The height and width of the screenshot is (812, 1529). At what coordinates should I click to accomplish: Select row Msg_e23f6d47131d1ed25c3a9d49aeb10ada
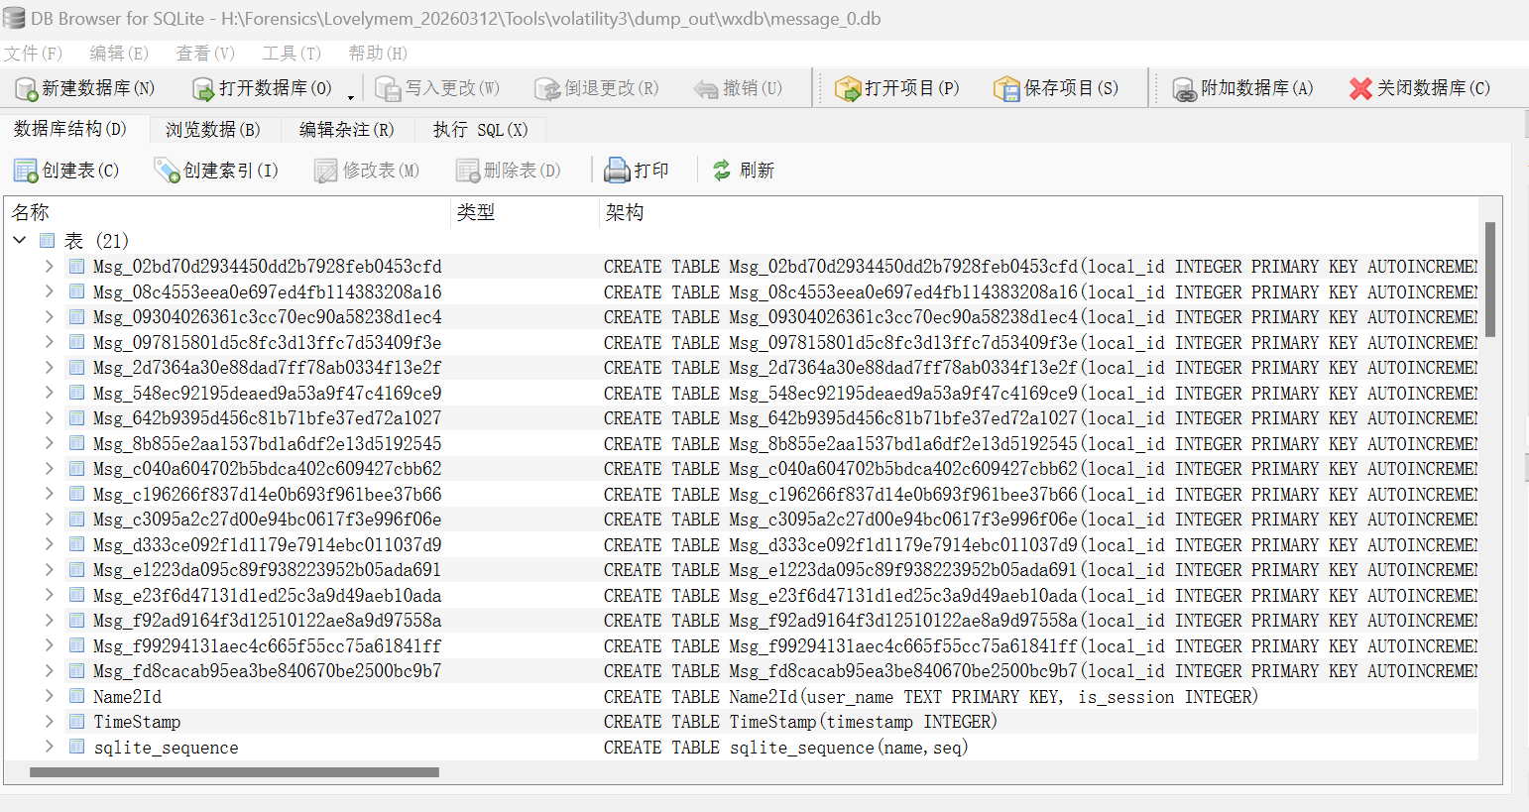[742, 595]
